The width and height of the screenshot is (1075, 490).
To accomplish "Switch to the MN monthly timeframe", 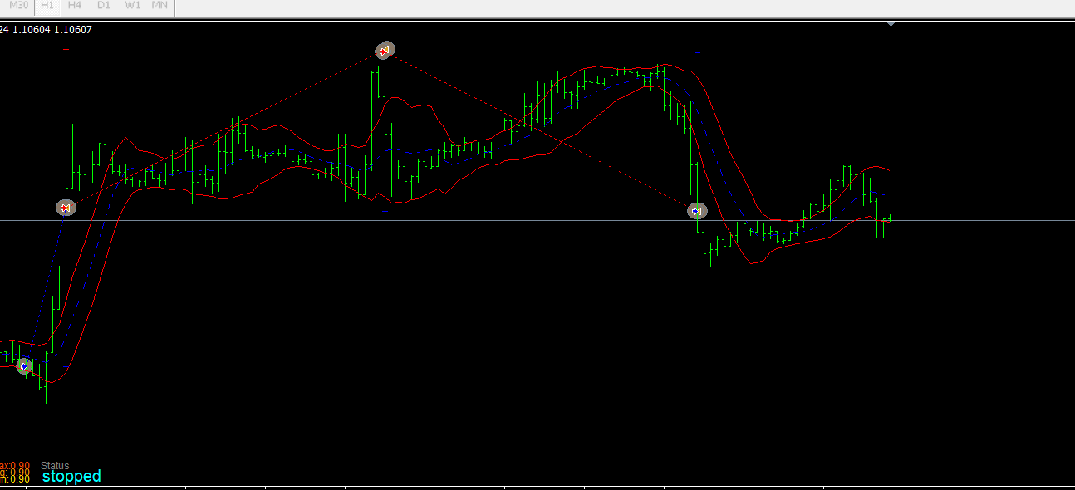I will 160,6.
